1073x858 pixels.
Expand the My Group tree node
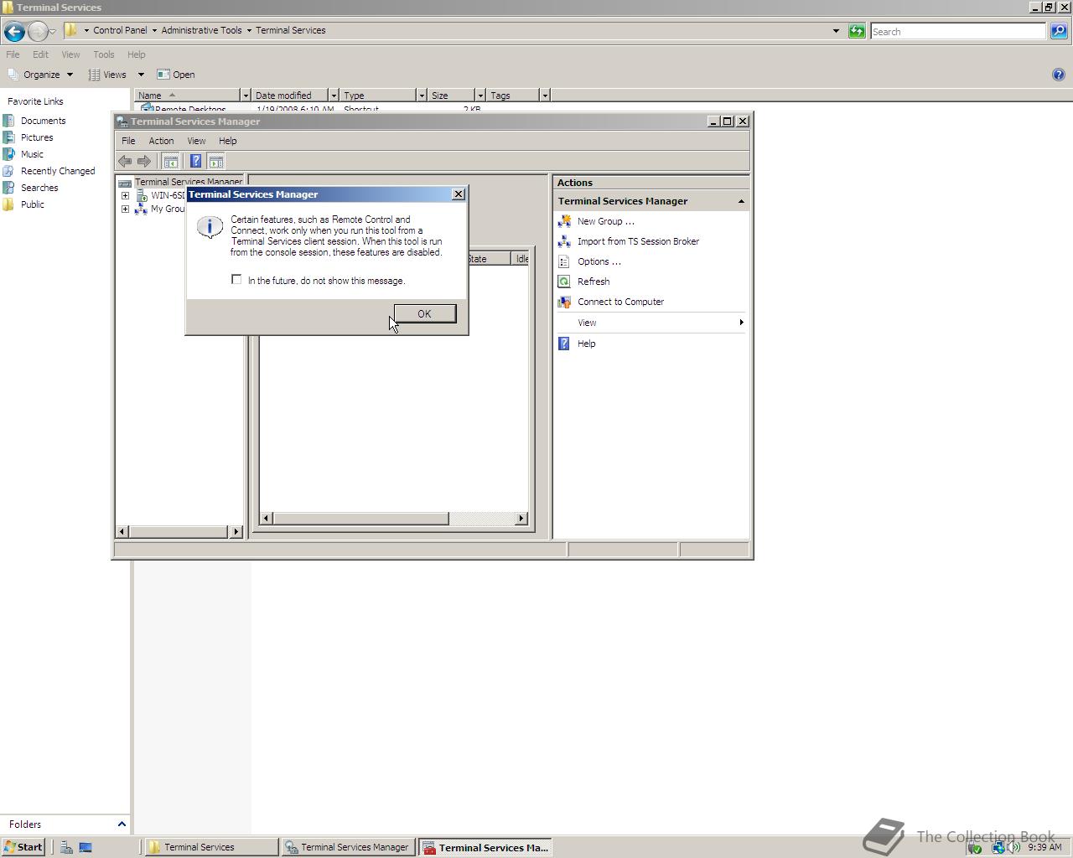point(126,209)
